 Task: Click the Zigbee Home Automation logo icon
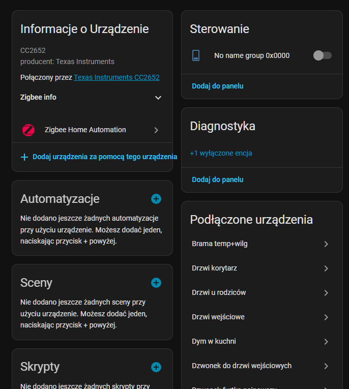28,130
